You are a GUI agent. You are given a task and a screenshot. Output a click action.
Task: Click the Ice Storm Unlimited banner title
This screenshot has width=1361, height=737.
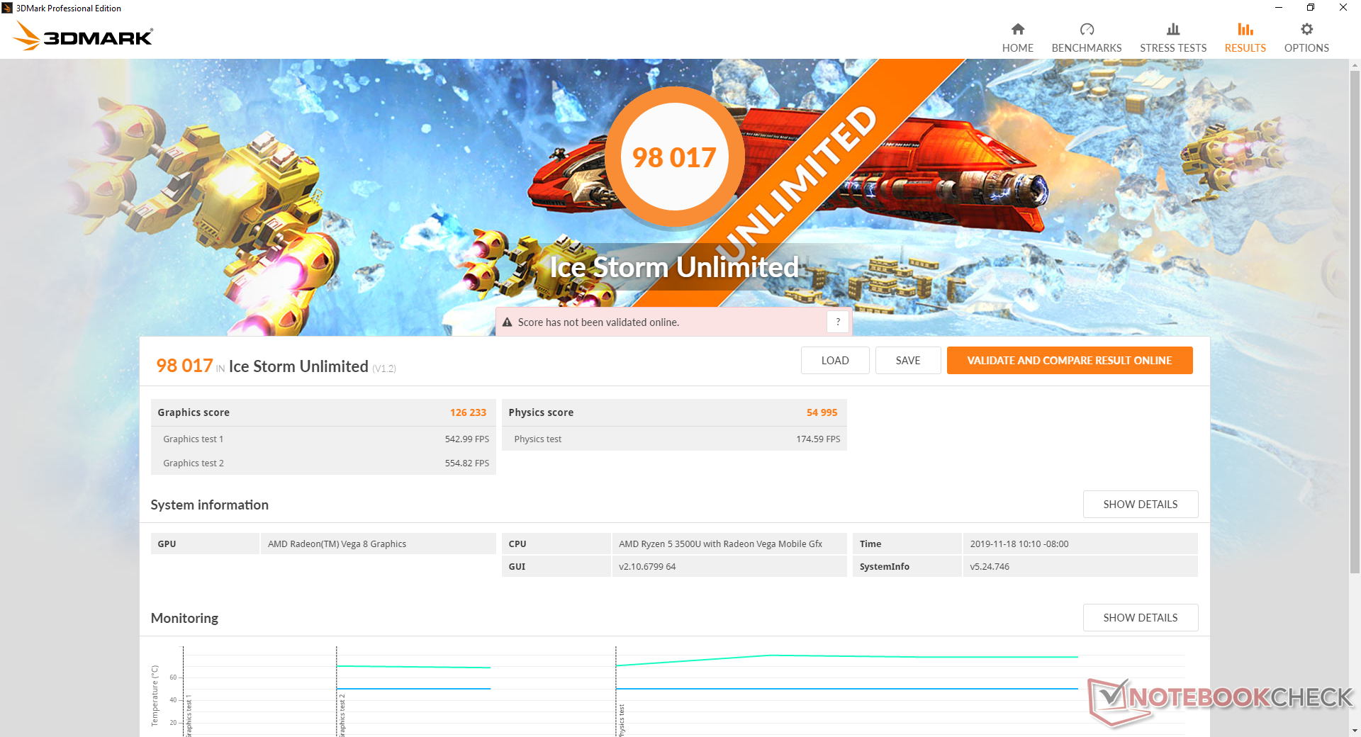(674, 267)
